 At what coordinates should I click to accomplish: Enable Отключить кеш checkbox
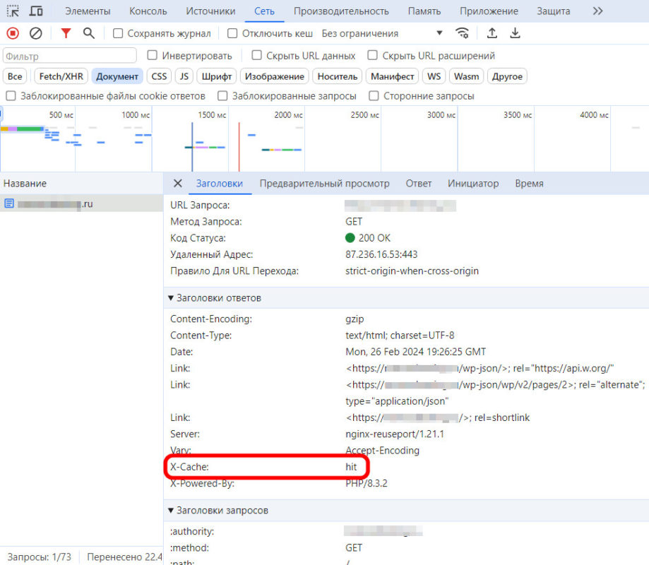232,33
